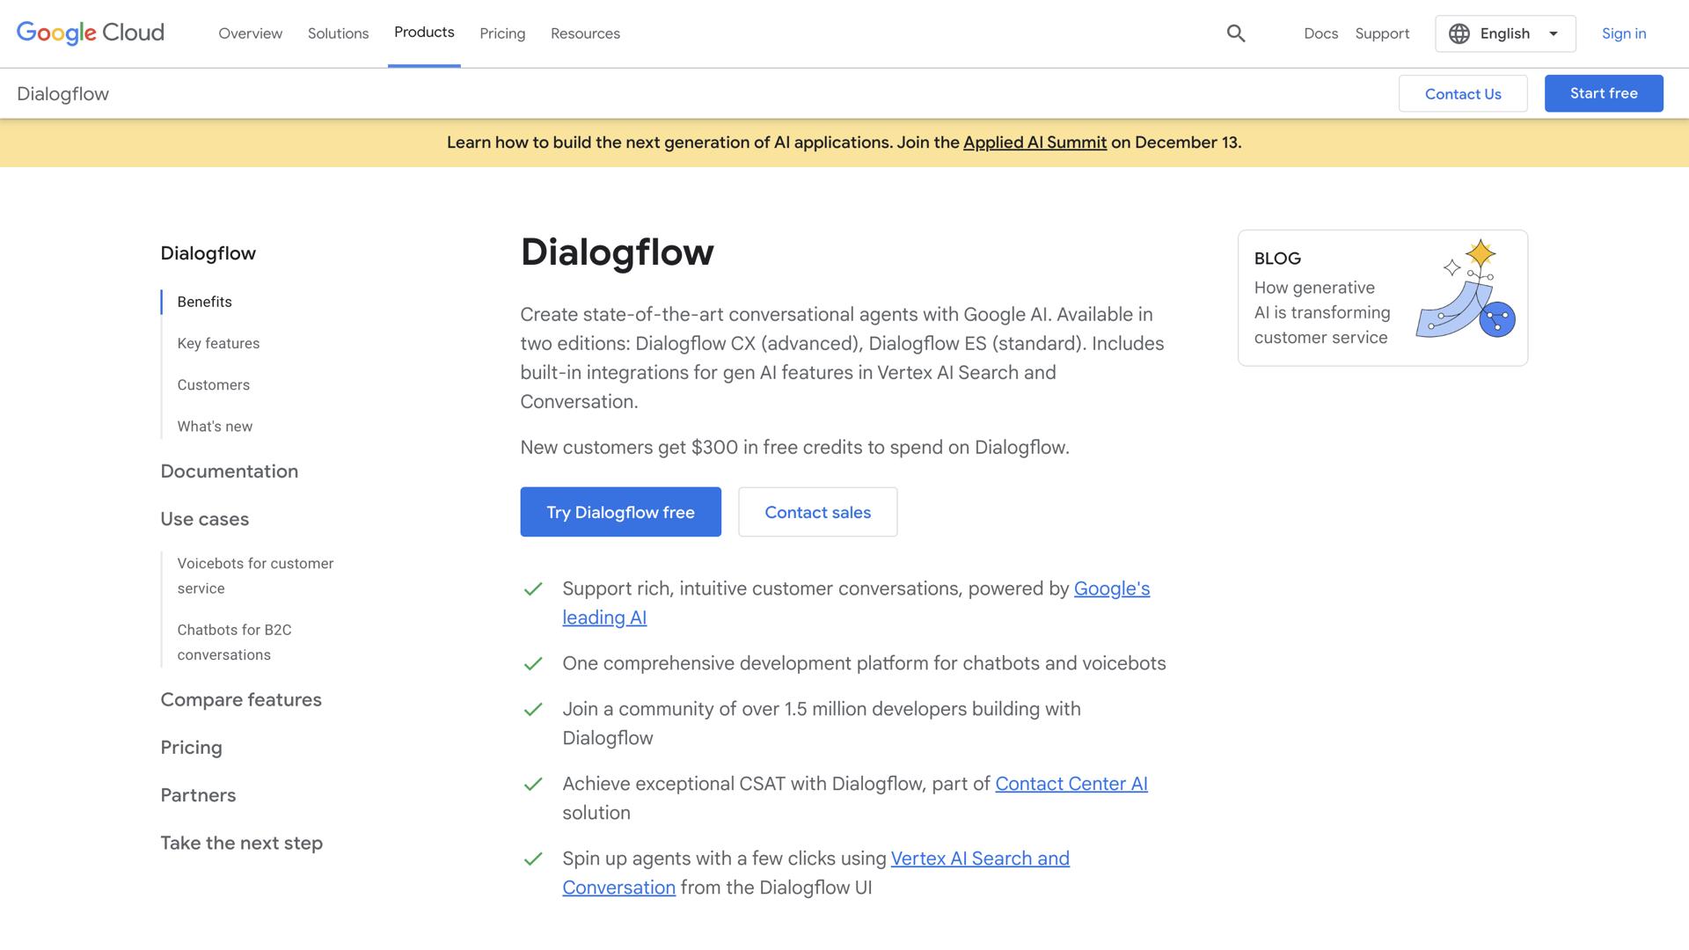This screenshot has width=1689, height=950.
Task: Open the Vertex AI Search and Conversation link
Action: (x=980, y=859)
